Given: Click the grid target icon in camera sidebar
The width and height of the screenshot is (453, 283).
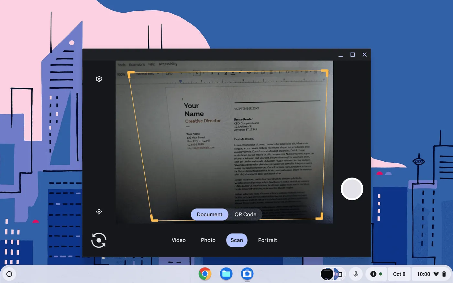Looking at the screenshot, I should pos(99,212).
